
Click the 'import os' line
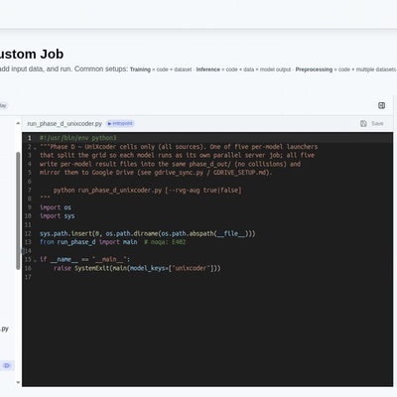coord(56,207)
